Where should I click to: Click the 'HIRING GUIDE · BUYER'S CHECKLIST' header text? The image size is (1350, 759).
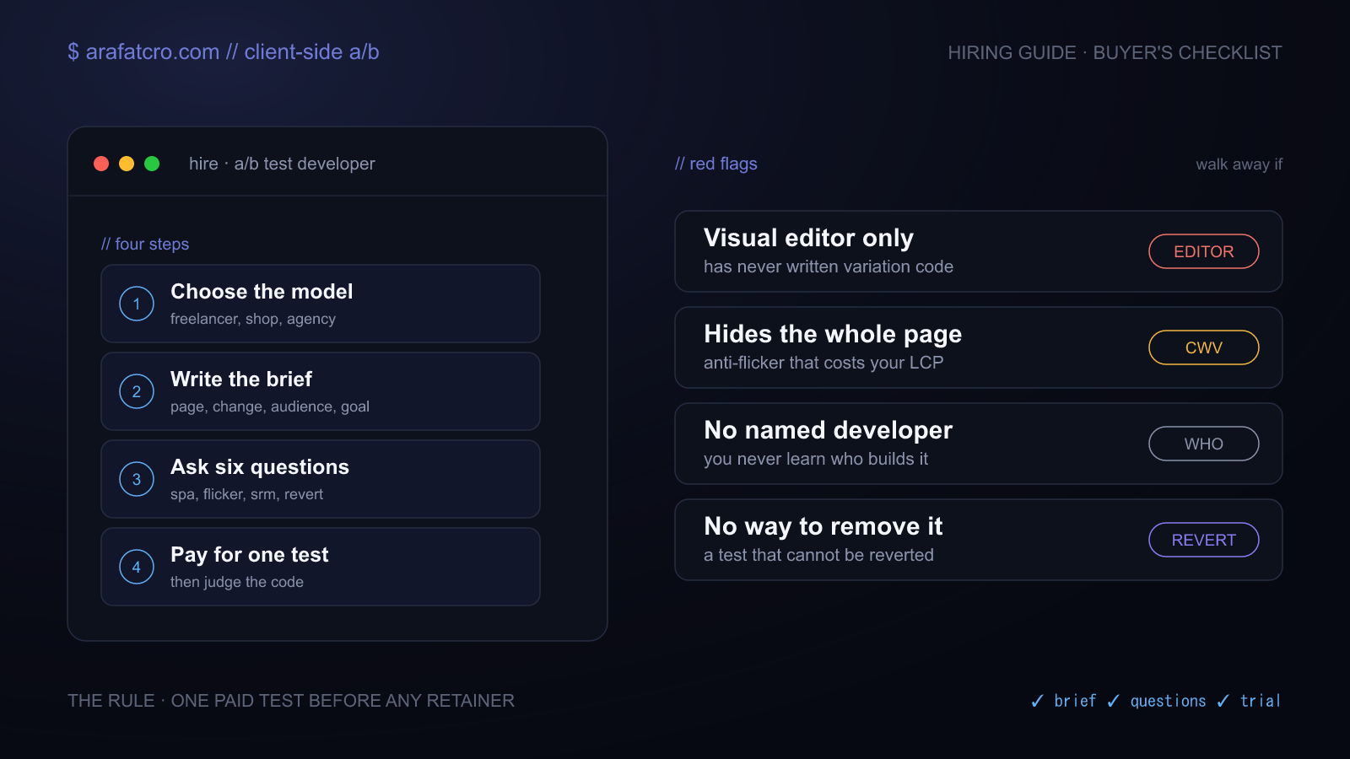pyautogui.click(x=1115, y=53)
